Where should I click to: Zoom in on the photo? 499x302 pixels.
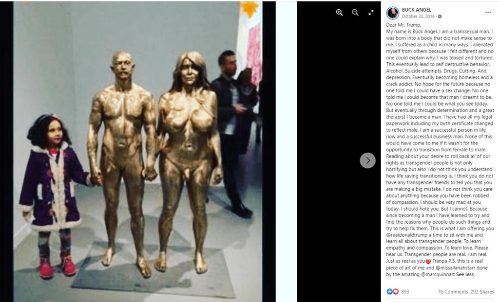pyautogui.click(x=339, y=12)
